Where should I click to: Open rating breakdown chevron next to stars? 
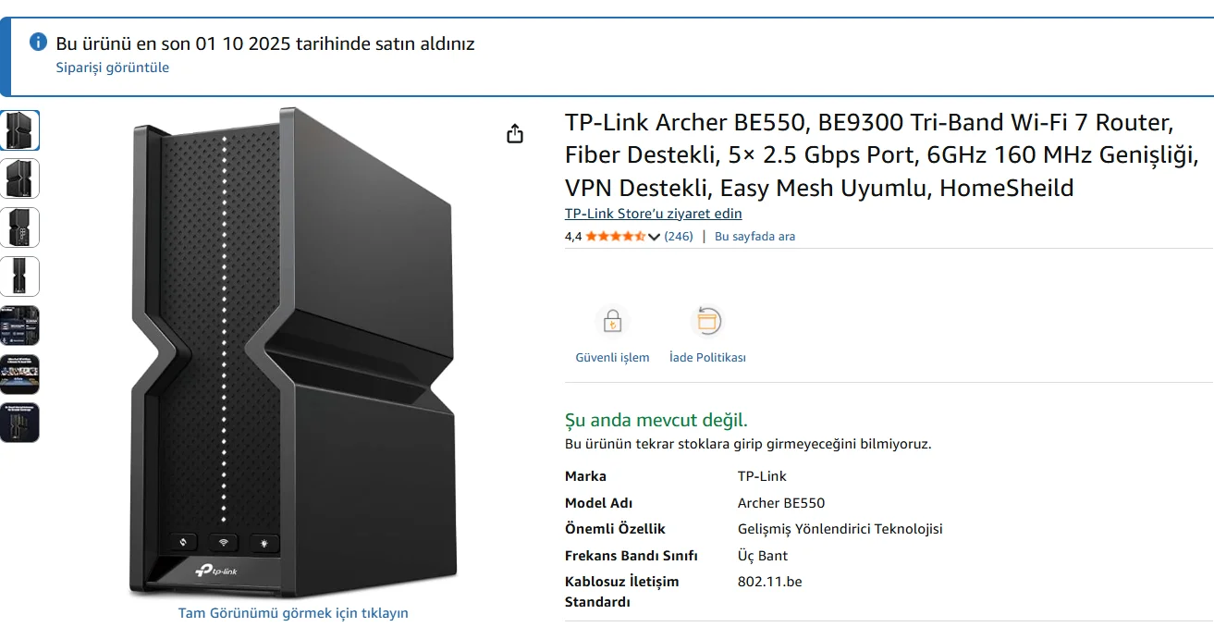click(655, 237)
